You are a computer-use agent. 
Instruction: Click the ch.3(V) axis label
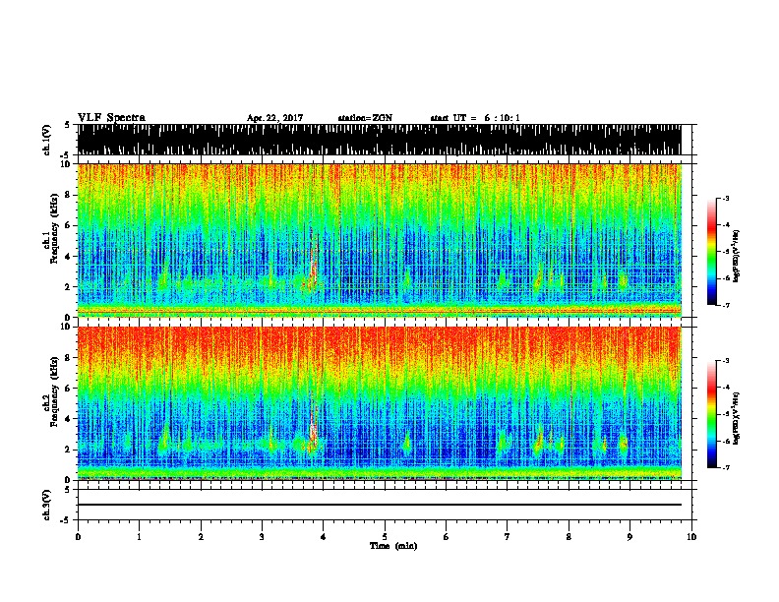(x=47, y=505)
